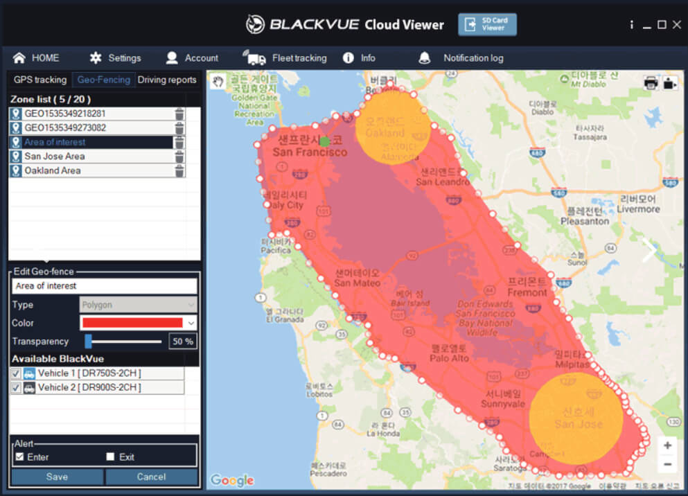Click the hand pan tool on map
688x496 pixels.
(218, 81)
